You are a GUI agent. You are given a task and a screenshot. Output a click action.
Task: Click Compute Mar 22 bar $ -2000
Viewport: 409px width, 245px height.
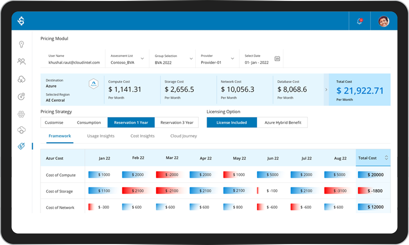click(x=170, y=175)
